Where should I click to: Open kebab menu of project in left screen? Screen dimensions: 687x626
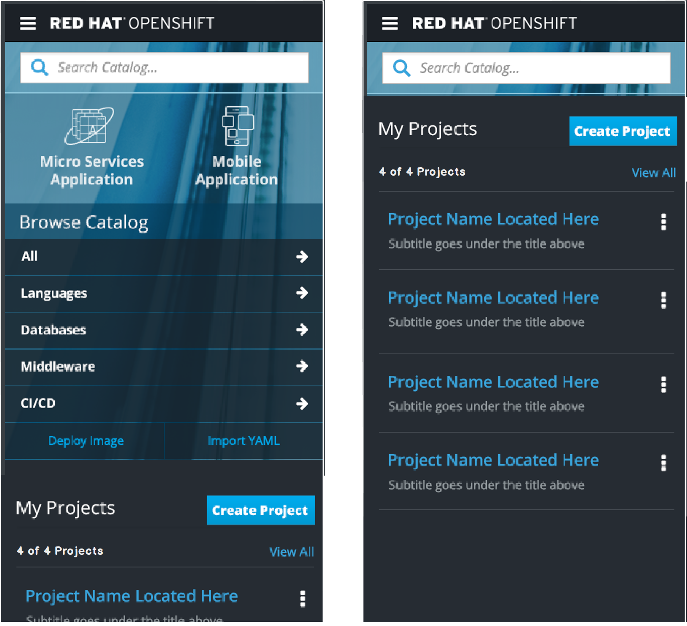point(302,599)
